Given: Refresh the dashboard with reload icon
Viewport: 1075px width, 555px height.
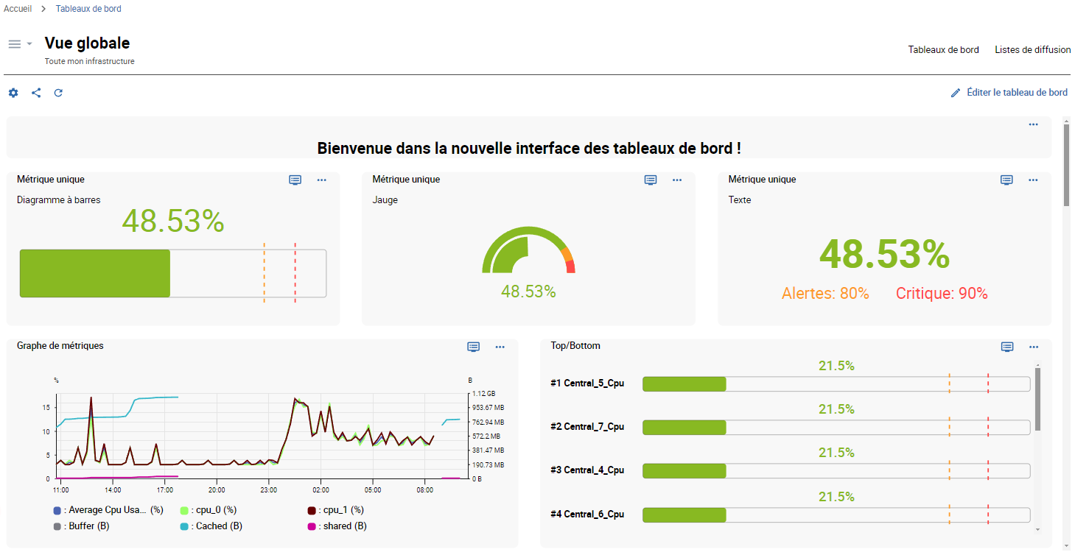Looking at the screenshot, I should [58, 93].
